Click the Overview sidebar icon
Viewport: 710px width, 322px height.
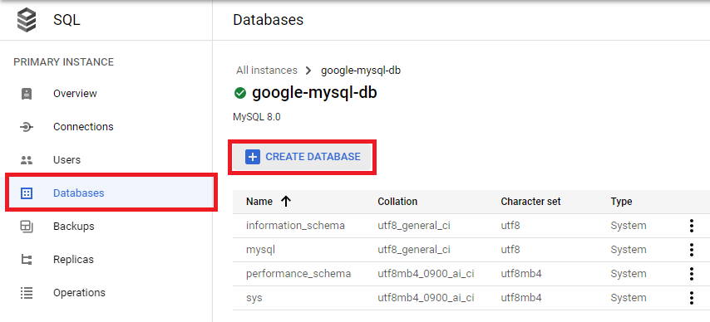27,94
